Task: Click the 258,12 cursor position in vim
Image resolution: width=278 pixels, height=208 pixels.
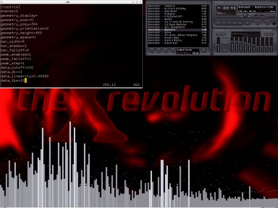Action: (109, 85)
